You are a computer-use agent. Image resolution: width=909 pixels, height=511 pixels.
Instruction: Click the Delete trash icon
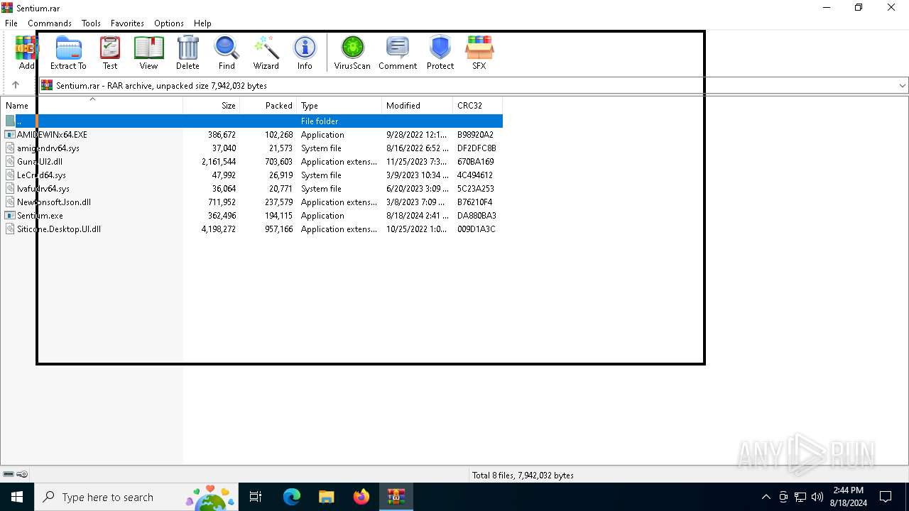pos(187,53)
